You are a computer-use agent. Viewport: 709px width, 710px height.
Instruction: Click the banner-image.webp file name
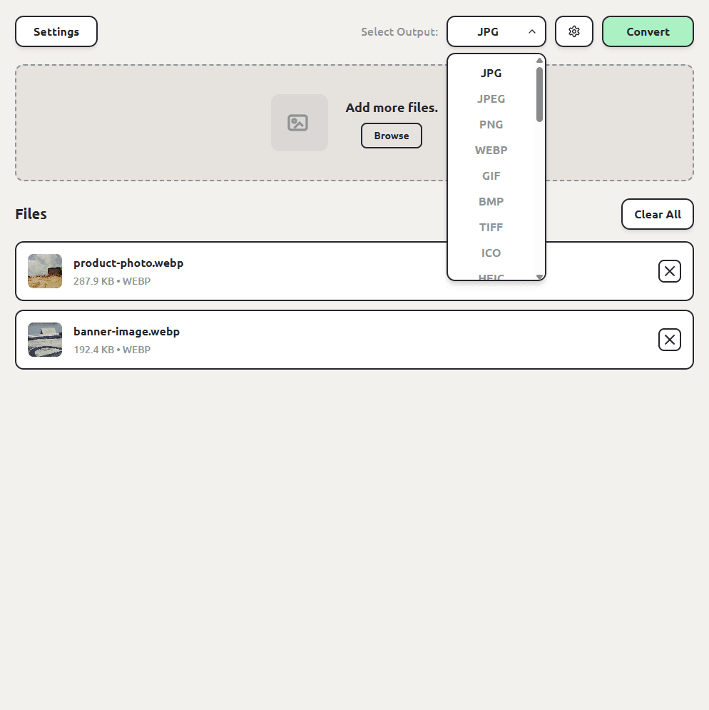point(126,332)
